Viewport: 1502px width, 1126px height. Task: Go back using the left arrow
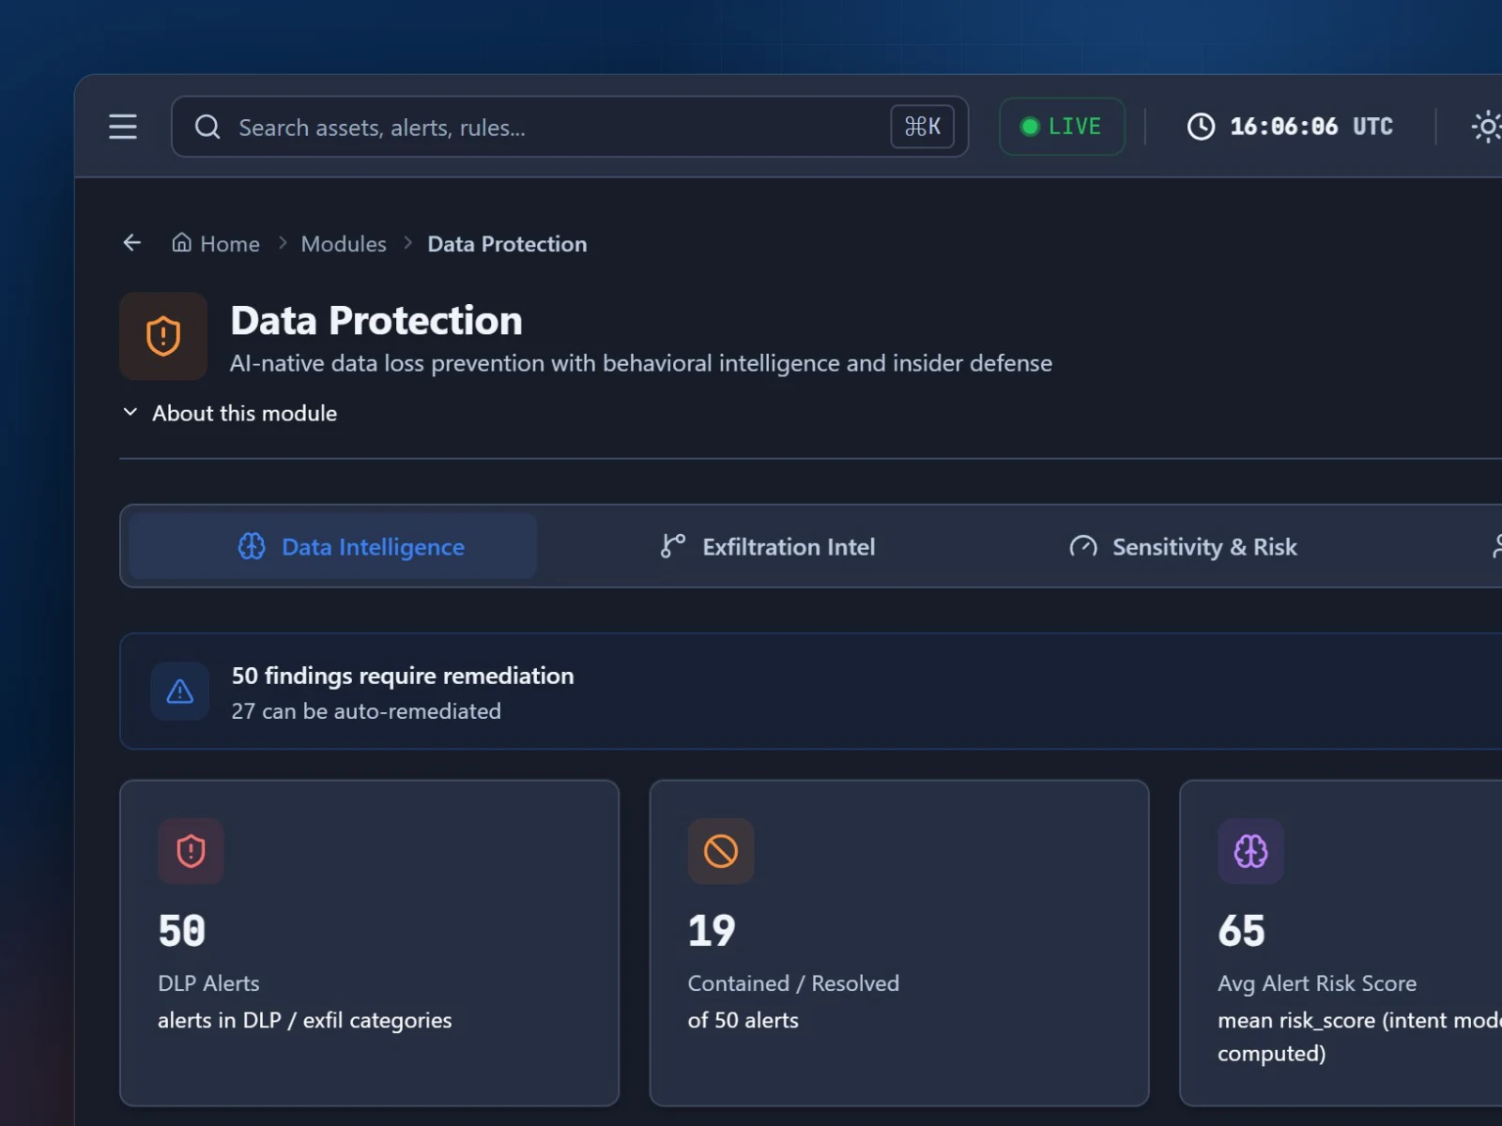(x=132, y=243)
